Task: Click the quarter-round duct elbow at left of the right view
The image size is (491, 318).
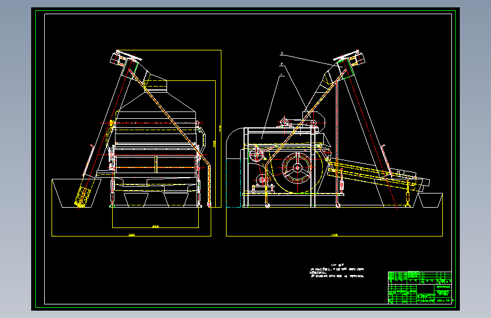Action: point(235,143)
